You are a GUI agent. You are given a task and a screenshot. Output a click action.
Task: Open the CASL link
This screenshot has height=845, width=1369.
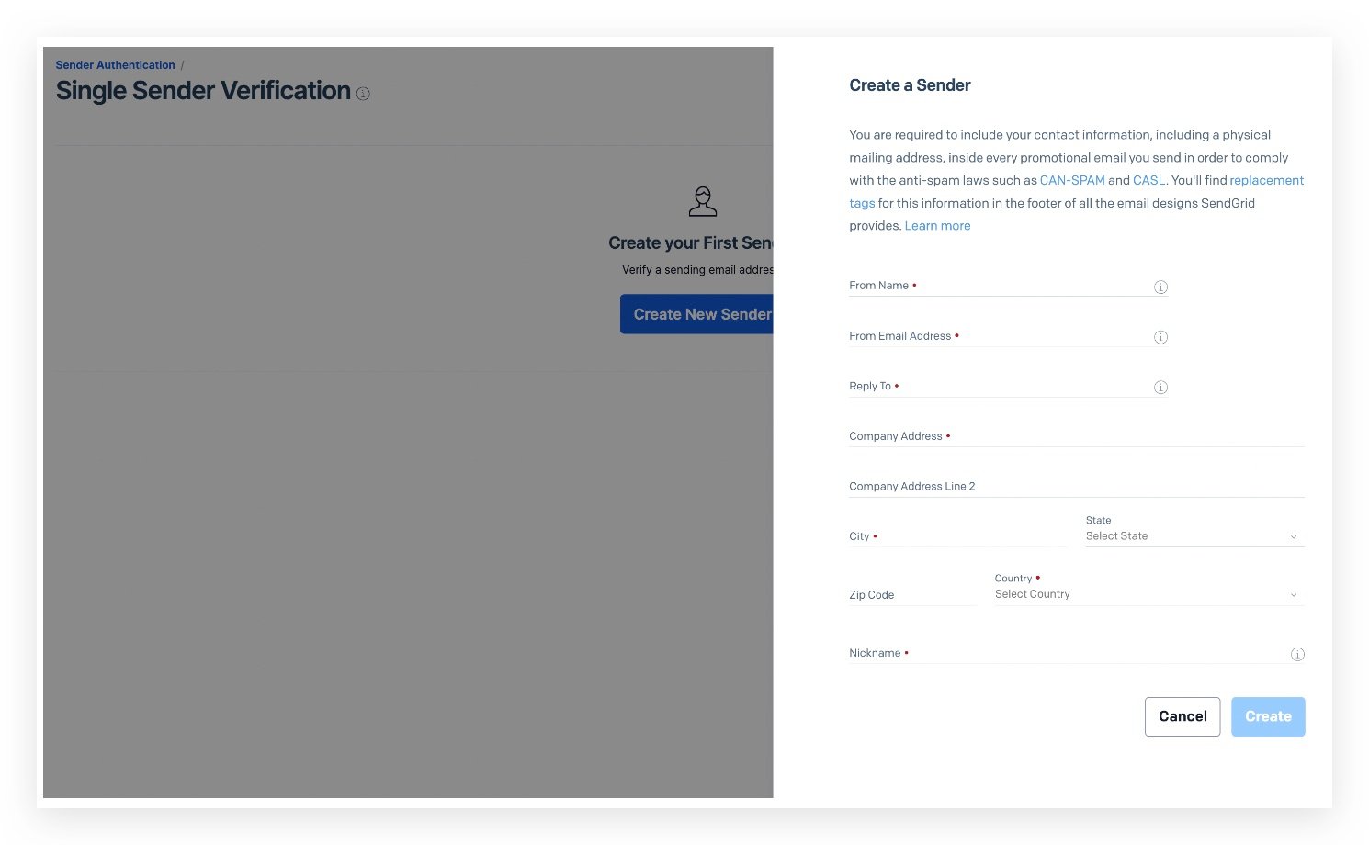1148,180
